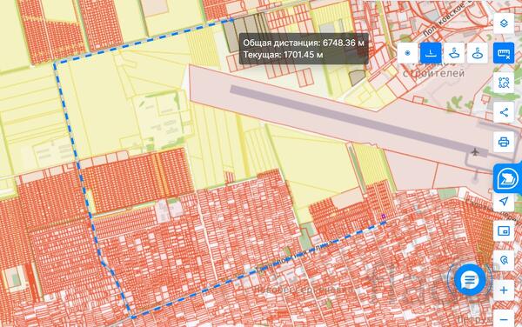The height and width of the screenshot is (327, 522).
Task: Select the polygon area measurement tool
Action: pos(454,53)
